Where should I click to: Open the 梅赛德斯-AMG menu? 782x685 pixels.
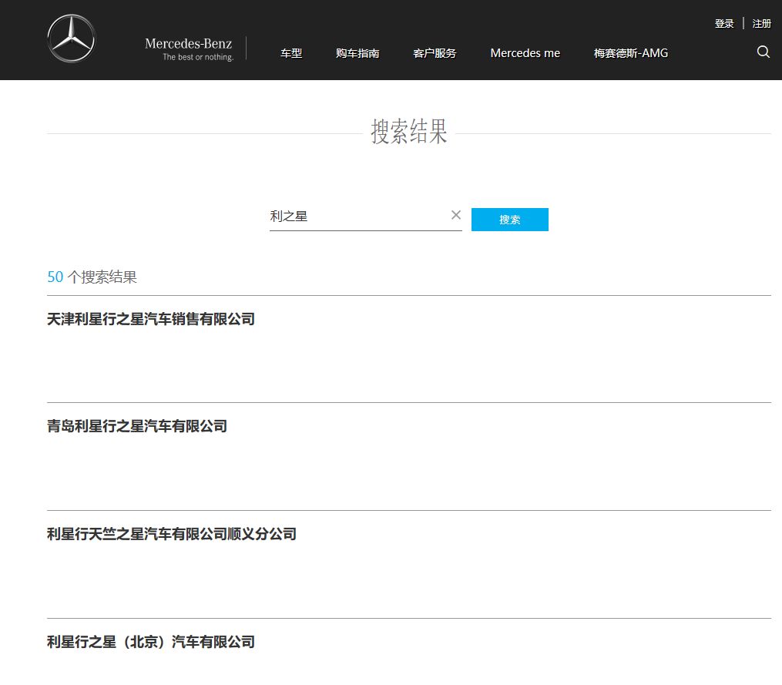click(x=631, y=53)
